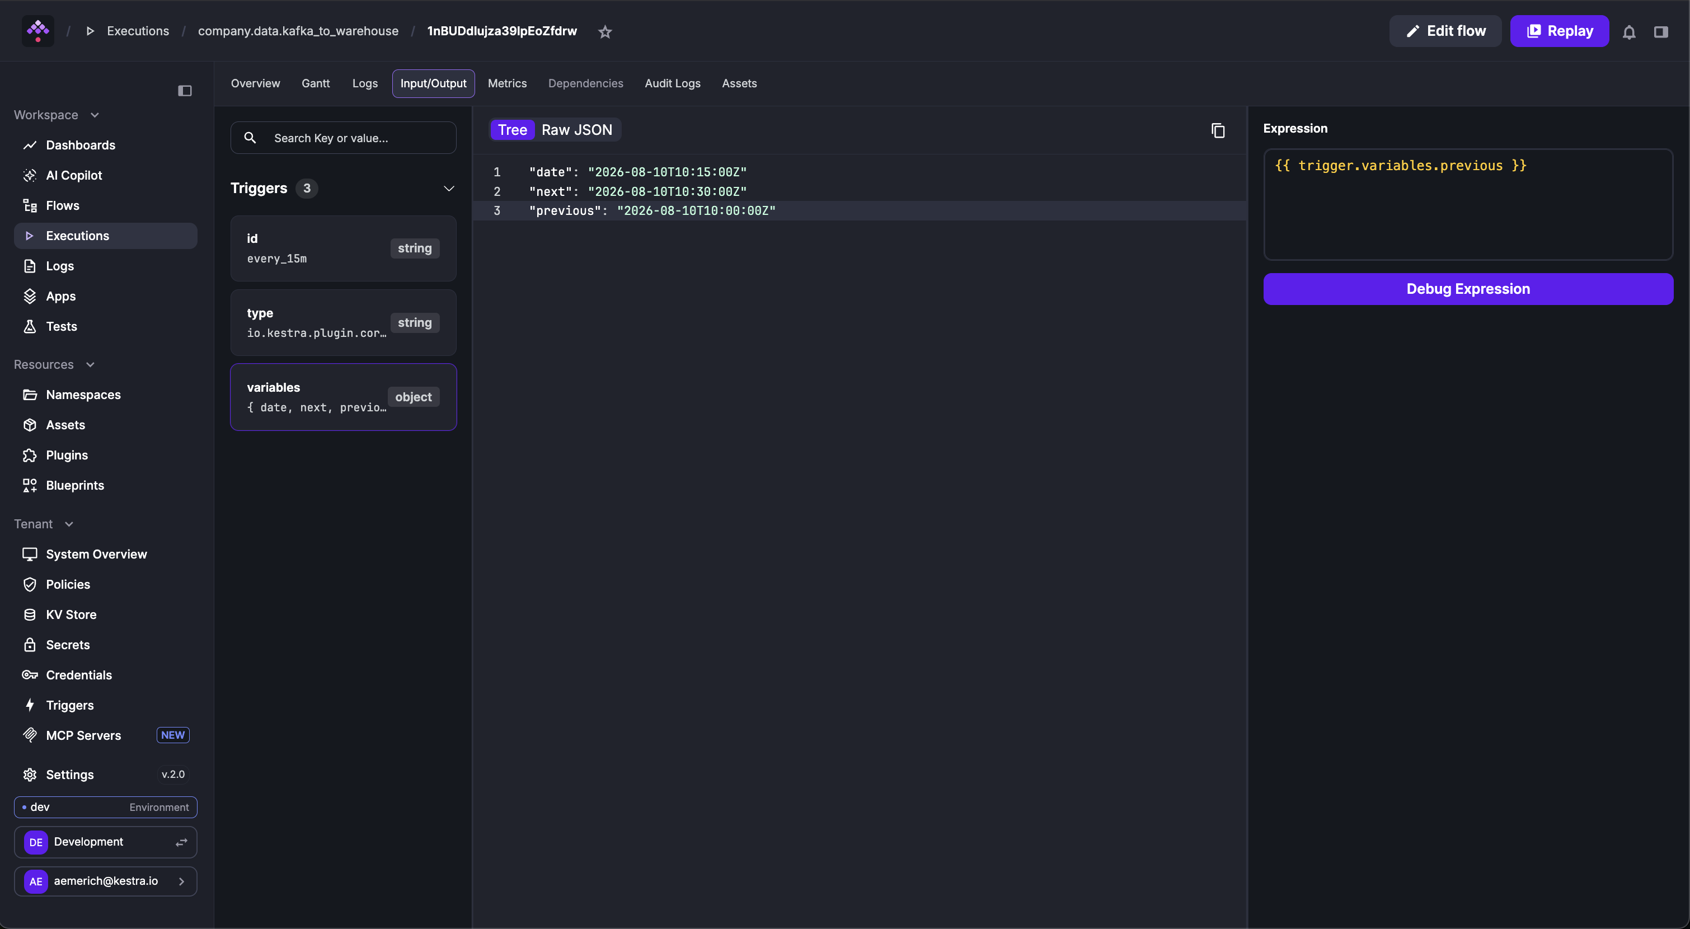Select the variables object card
The height and width of the screenshot is (929, 1690).
[343, 397]
